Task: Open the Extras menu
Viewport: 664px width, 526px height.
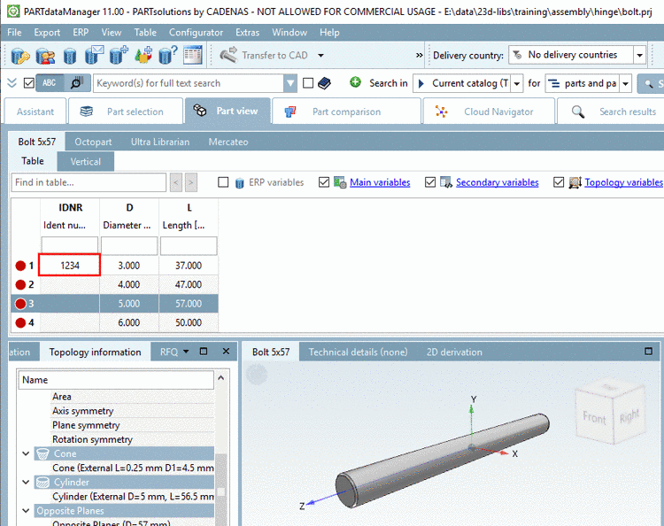Action: (247, 32)
